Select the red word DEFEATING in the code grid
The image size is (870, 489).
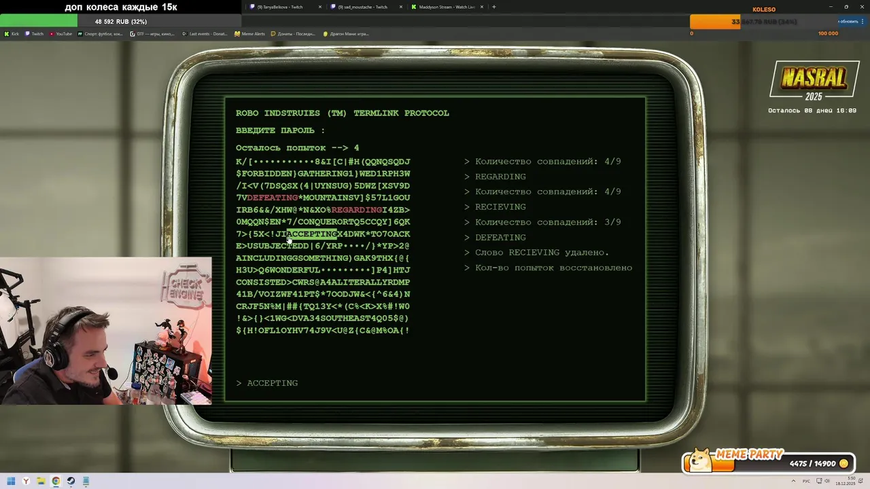(x=273, y=198)
